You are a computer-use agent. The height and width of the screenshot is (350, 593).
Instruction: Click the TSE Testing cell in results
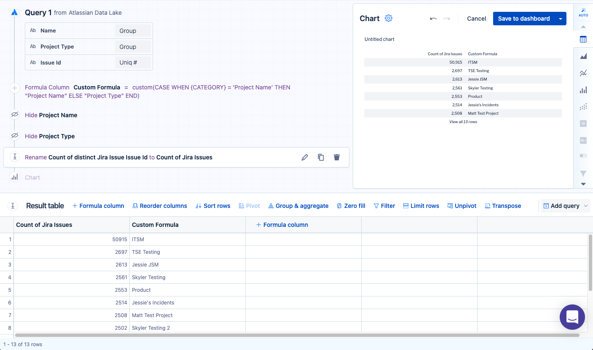point(188,252)
